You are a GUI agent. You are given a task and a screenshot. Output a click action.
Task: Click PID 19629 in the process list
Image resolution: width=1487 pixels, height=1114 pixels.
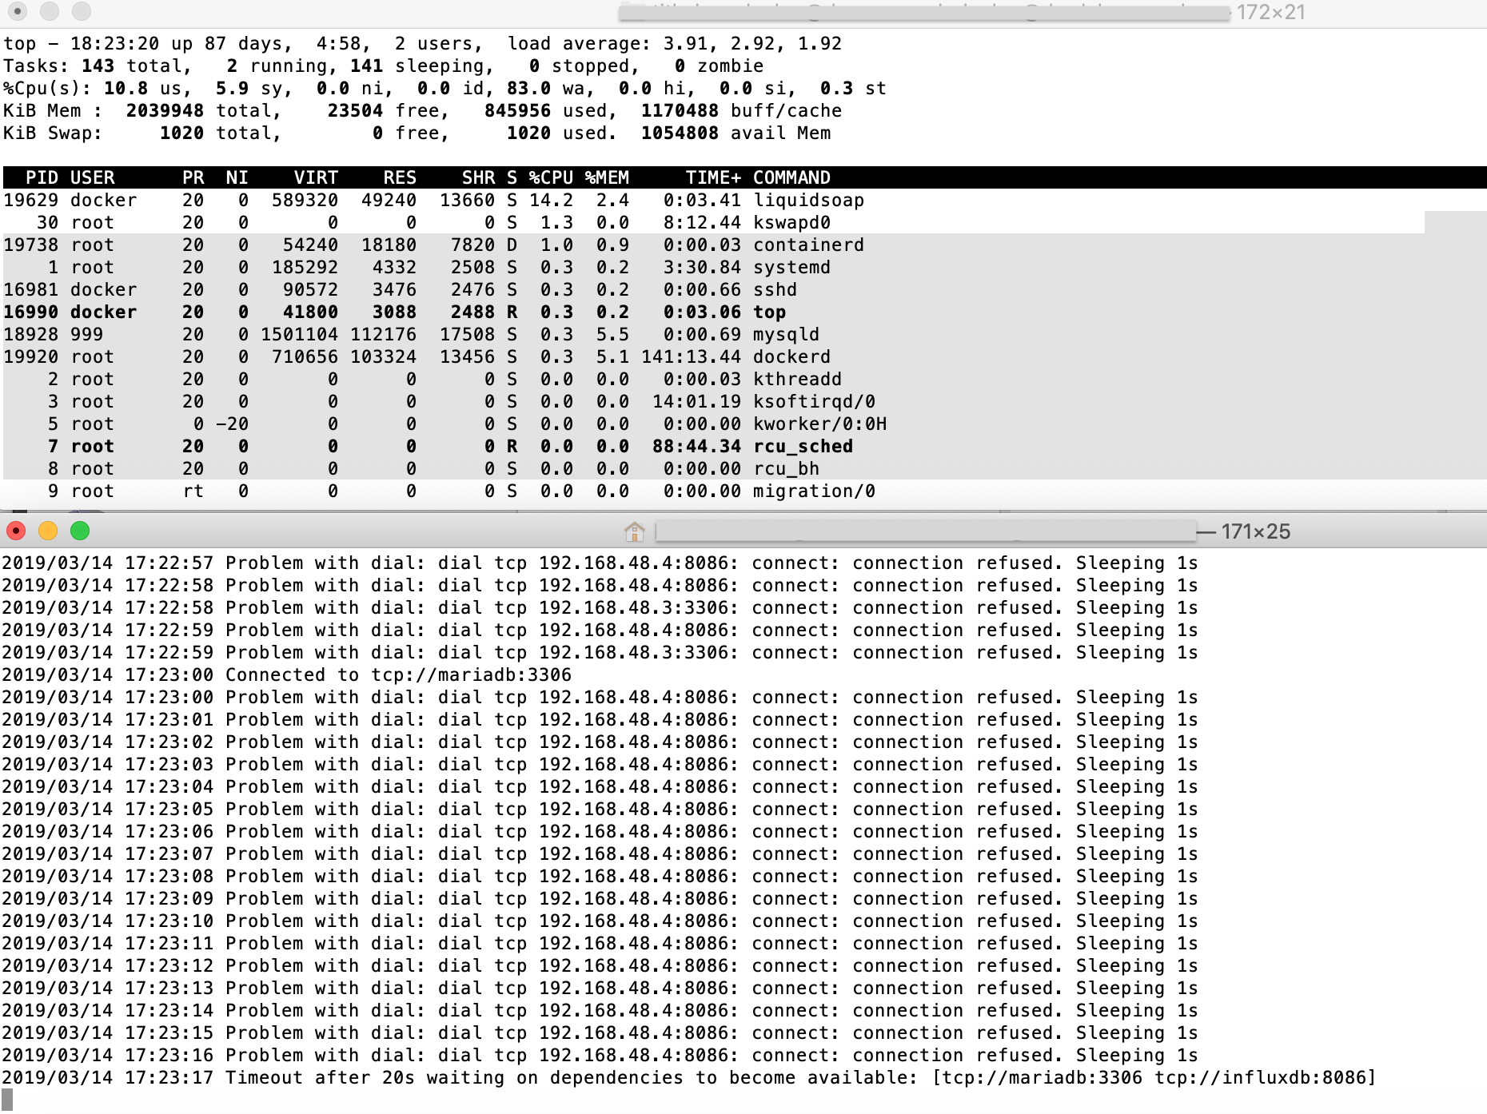pyautogui.click(x=30, y=200)
